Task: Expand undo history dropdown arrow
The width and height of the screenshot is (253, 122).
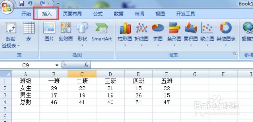Action: (36, 3)
